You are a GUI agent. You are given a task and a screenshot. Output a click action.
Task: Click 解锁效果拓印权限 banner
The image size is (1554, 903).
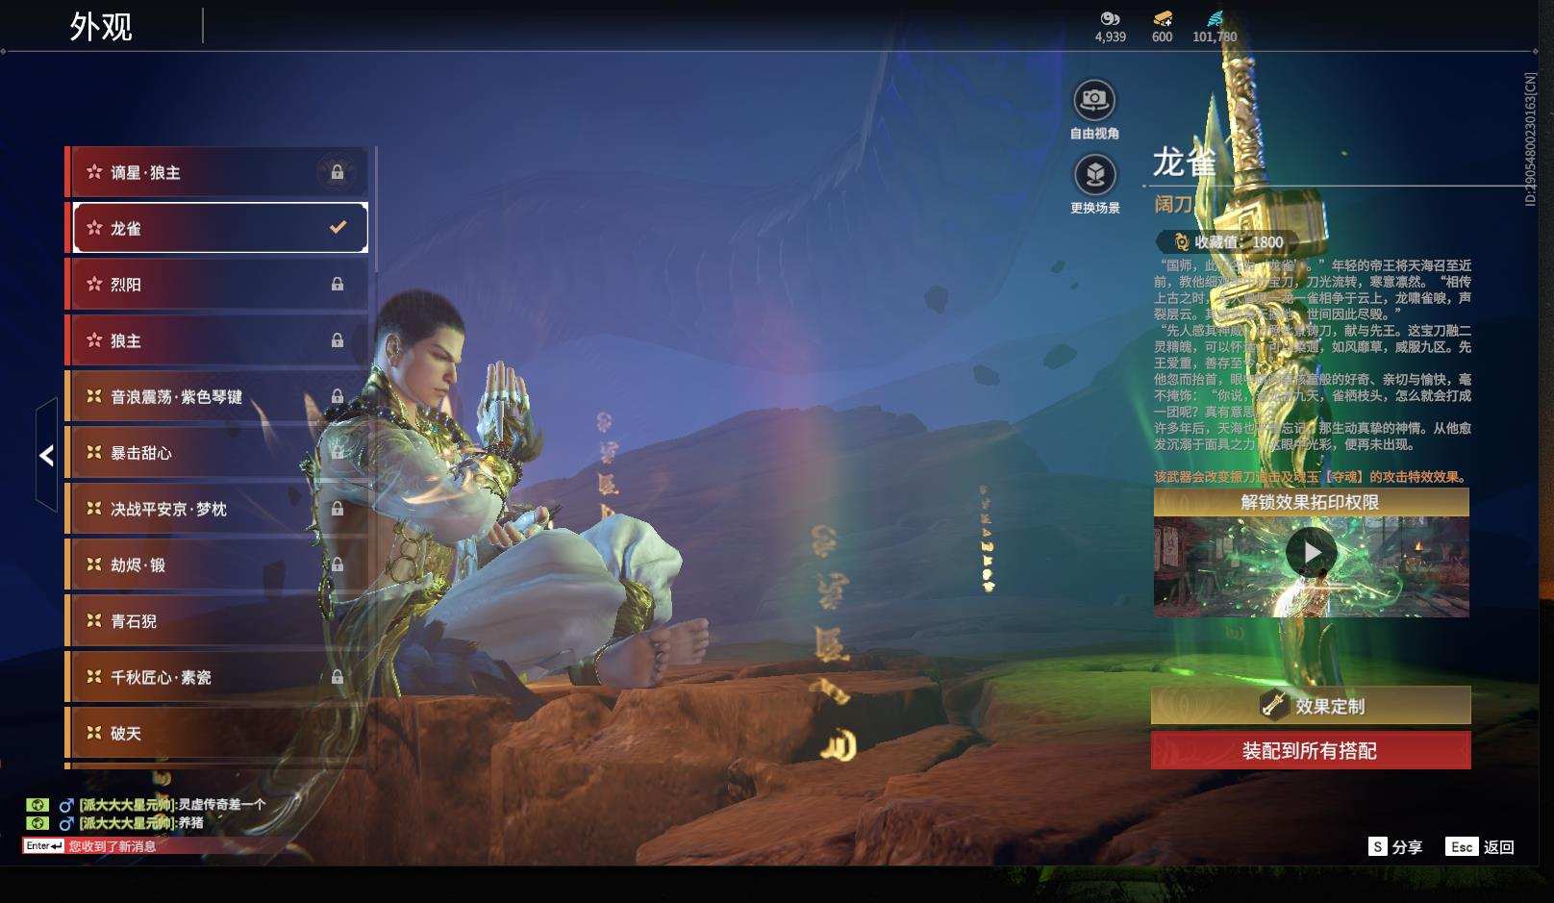point(1311,502)
